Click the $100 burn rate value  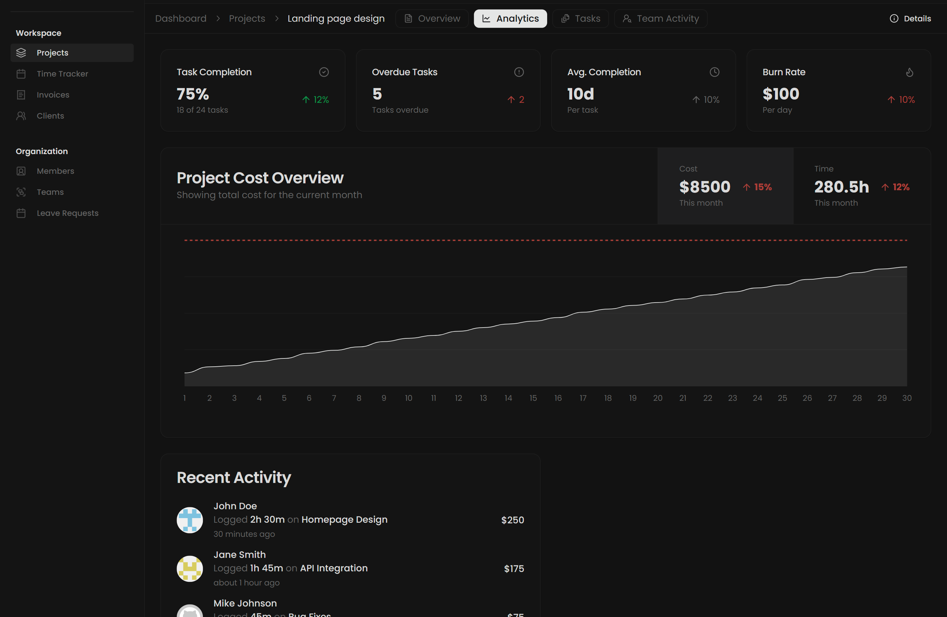click(x=781, y=94)
